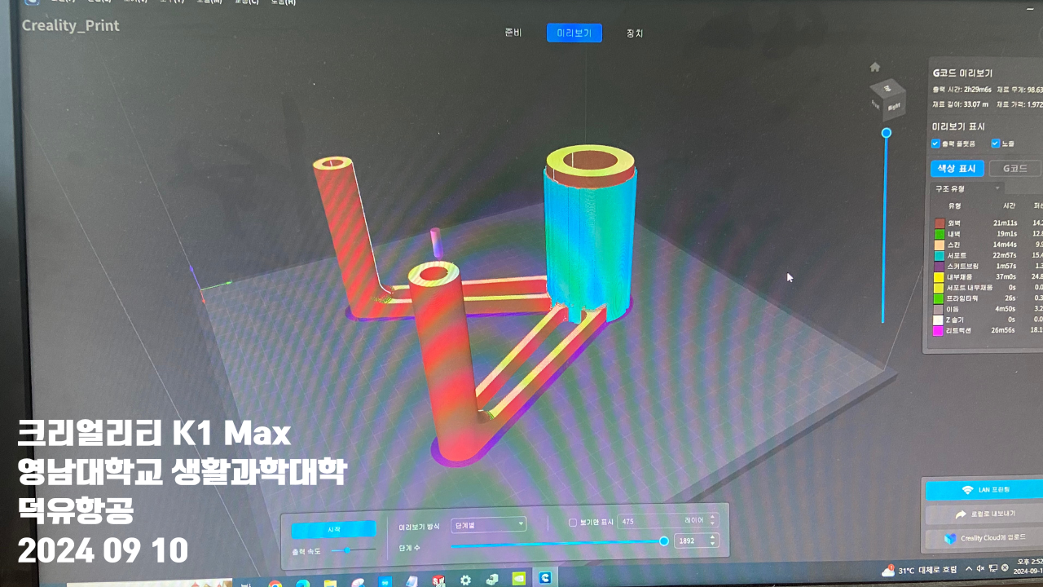This screenshot has width=1043, height=587.
Task: Click the 이동 color swatch
Action: (940, 309)
